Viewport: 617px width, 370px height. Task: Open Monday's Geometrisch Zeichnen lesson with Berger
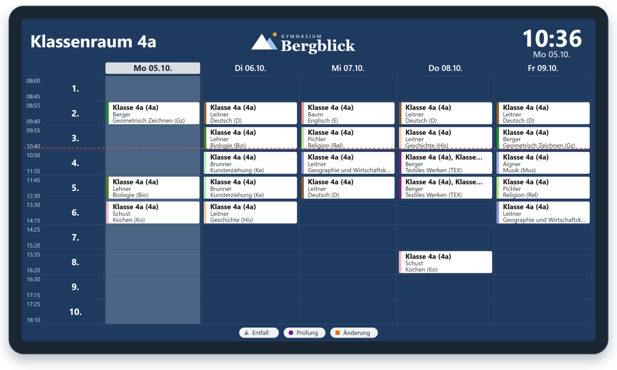tap(153, 114)
